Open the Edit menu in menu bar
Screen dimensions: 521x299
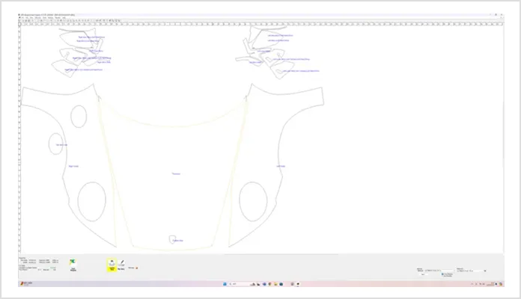point(25,17)
